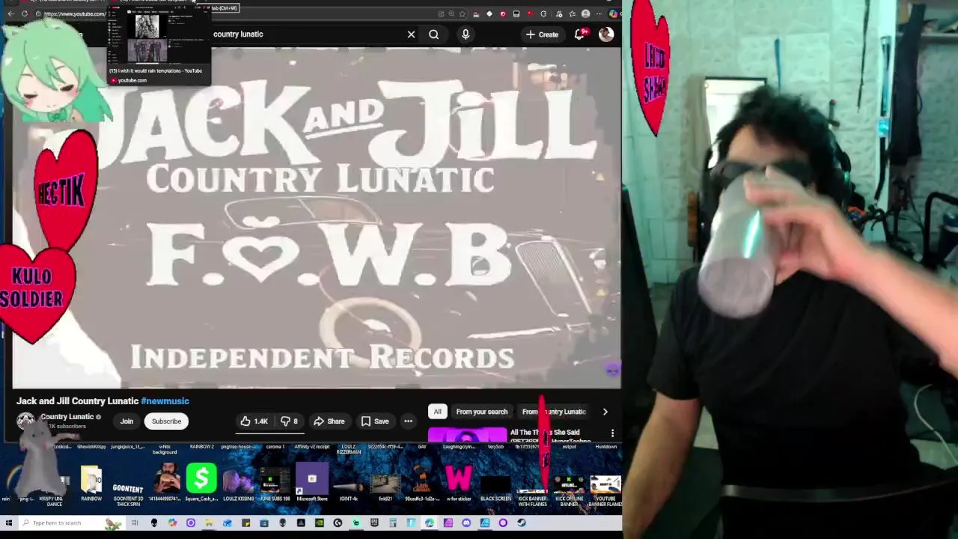
Task: Open browser profile icon in toolbar
Action: coord(586,13)
